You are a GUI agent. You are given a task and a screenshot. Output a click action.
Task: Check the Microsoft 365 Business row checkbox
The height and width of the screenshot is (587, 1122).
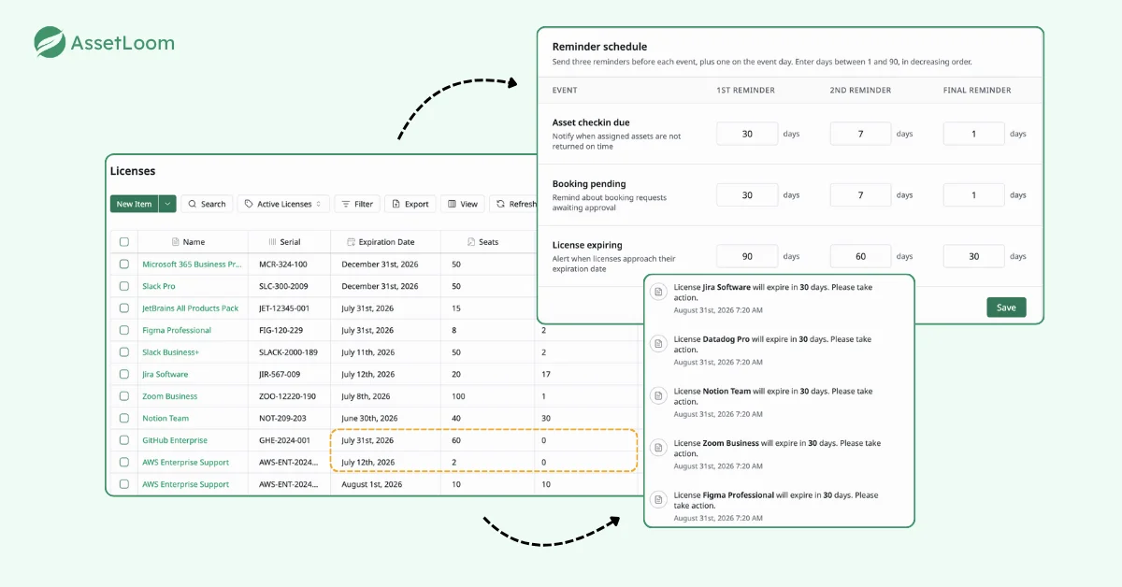coord(124,265)
